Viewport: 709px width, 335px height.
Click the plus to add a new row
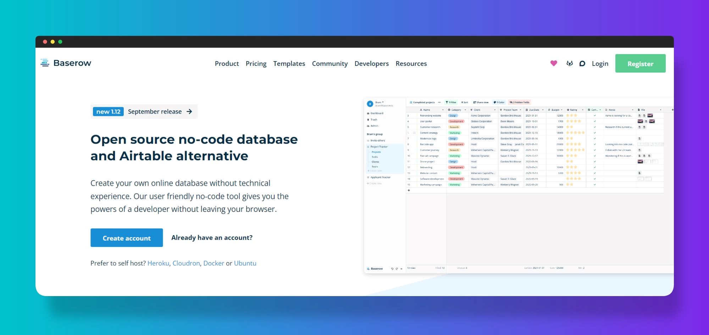(x=409, y=190)
